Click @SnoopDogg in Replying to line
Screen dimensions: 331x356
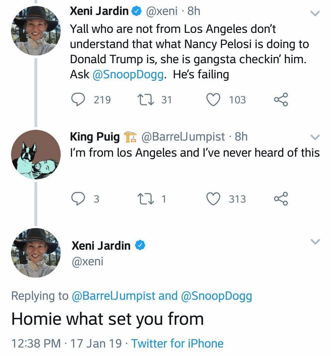click(x=216, y=295)
